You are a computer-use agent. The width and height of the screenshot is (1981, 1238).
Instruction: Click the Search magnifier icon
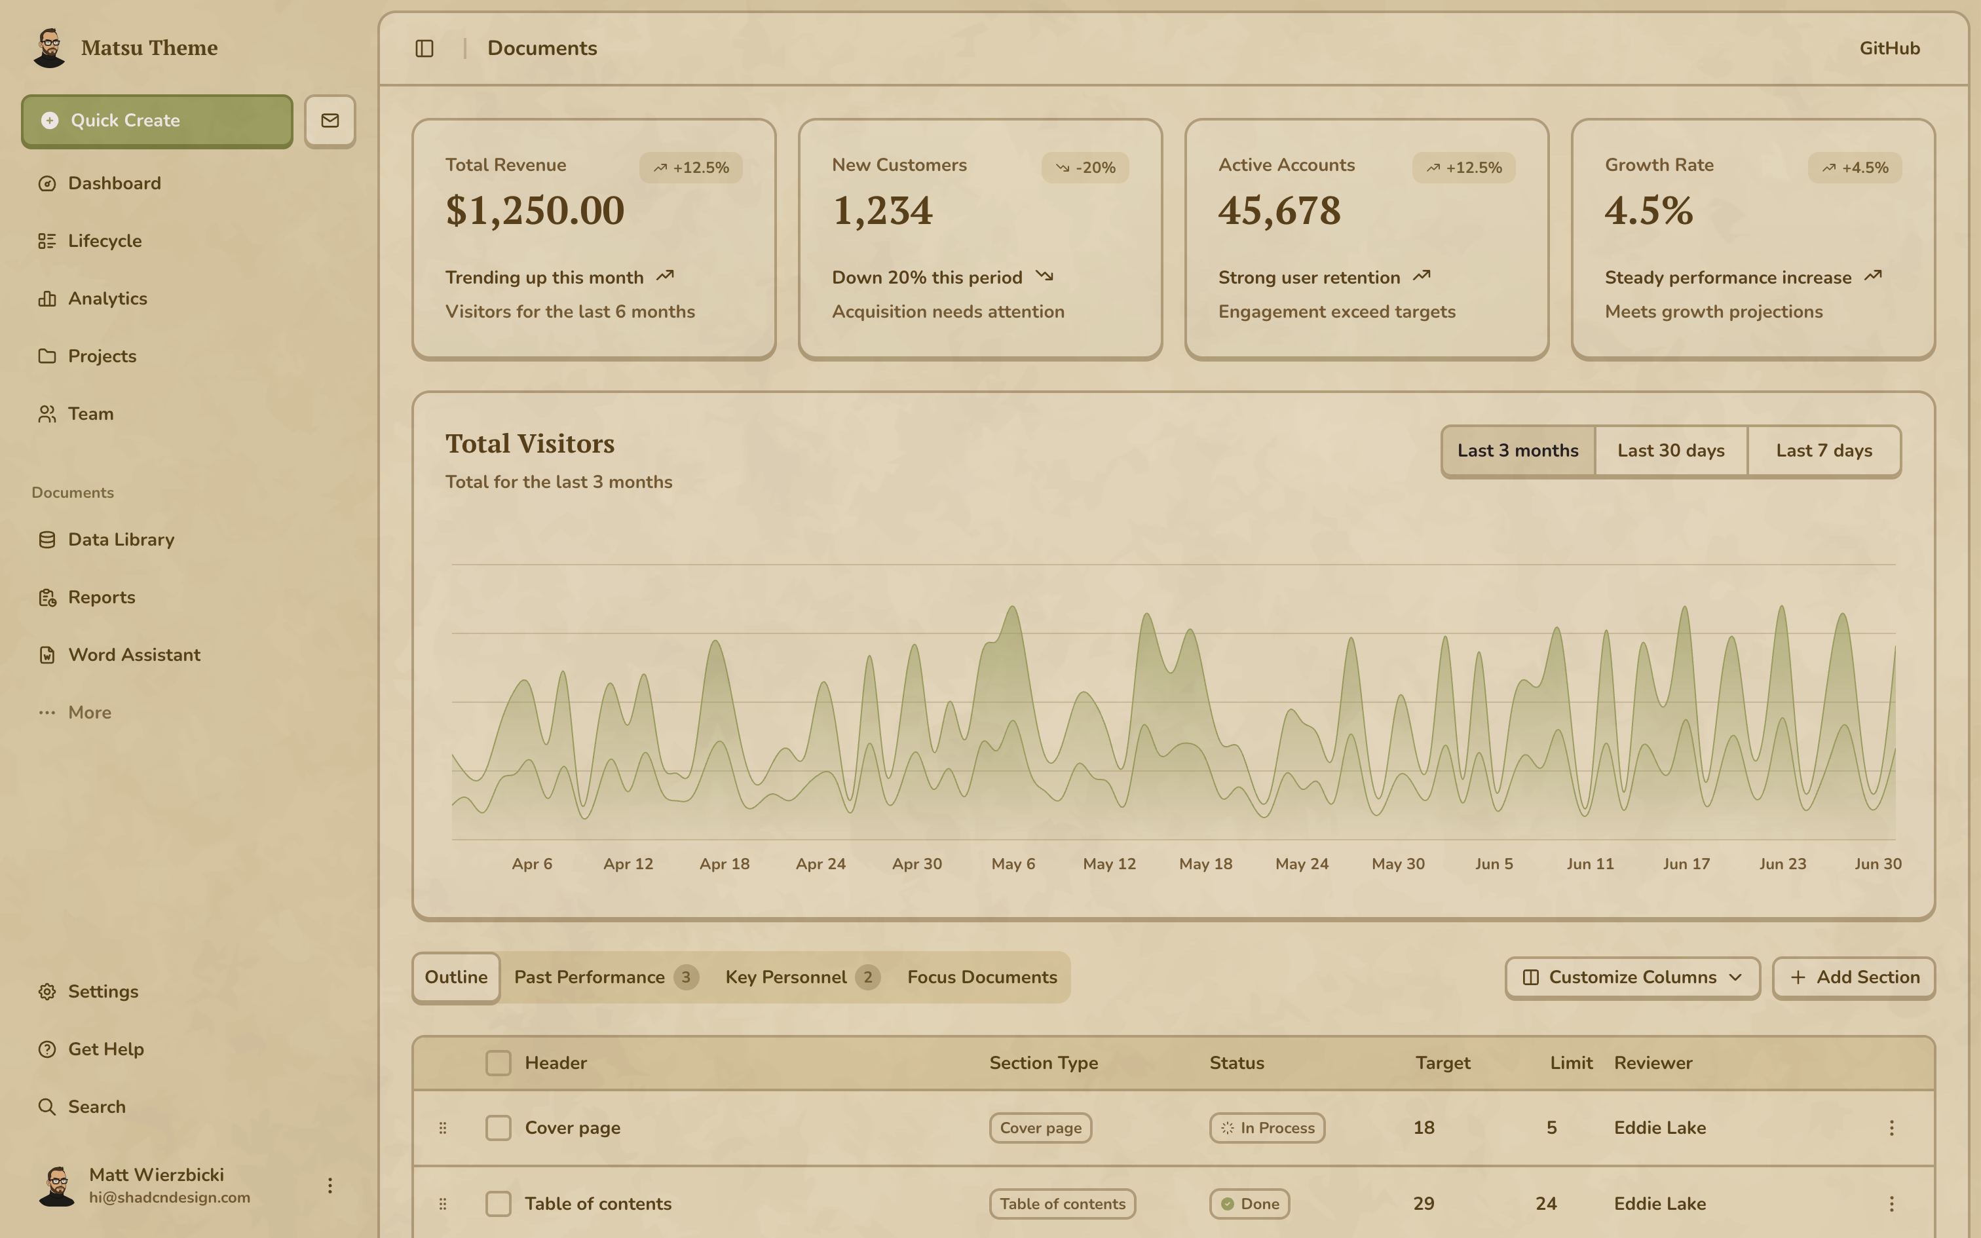tap(47, 1107)
